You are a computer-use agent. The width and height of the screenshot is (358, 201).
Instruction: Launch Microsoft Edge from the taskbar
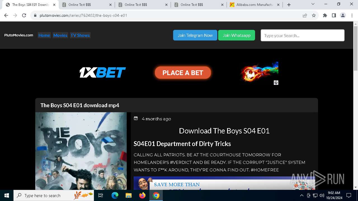115,195
